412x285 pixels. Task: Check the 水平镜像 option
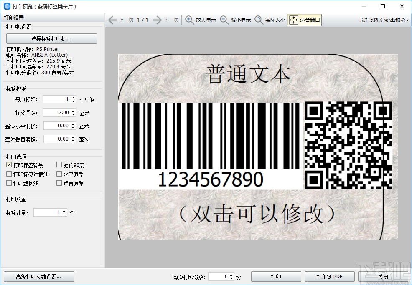(x=59, y=174)
